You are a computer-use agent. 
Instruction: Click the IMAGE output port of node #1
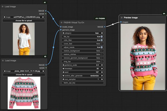tap(46, 11)
